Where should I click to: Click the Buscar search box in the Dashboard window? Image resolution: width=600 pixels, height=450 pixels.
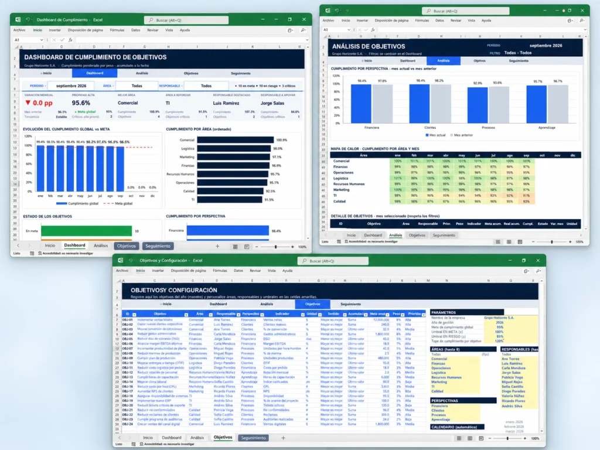click(x=186, y=20)
